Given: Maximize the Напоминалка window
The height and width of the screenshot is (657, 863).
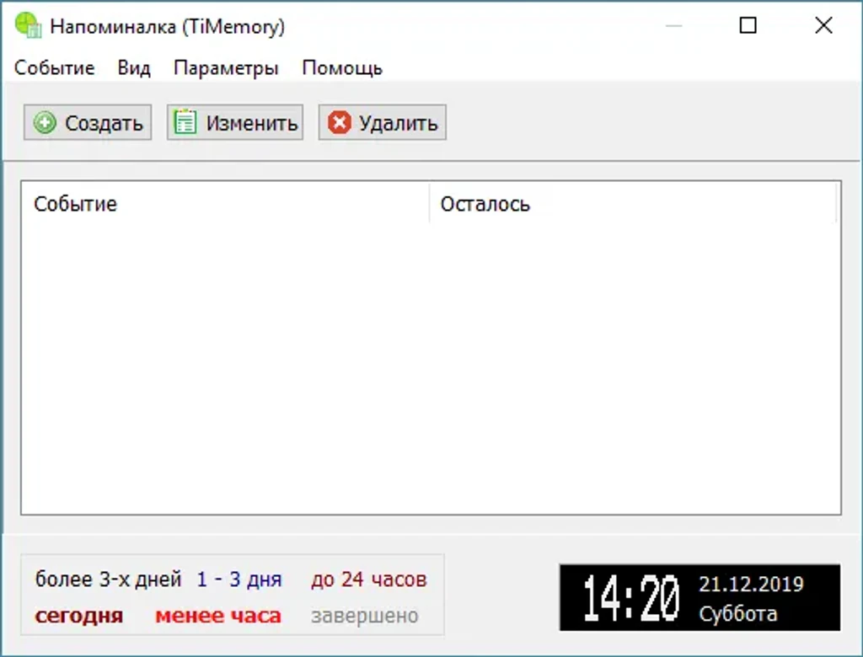Looking at the screenshot, I should click(748, 25).
